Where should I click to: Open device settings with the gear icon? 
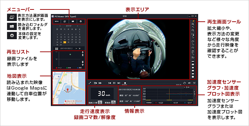(81, 21)
